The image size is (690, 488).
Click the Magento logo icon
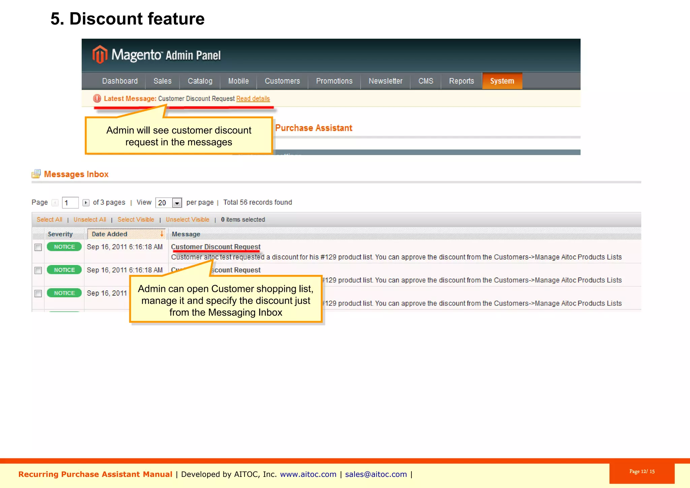[100, 54]
